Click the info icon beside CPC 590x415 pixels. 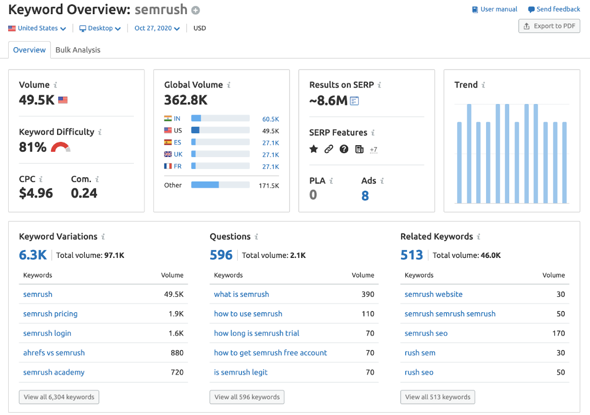(41, 179)
